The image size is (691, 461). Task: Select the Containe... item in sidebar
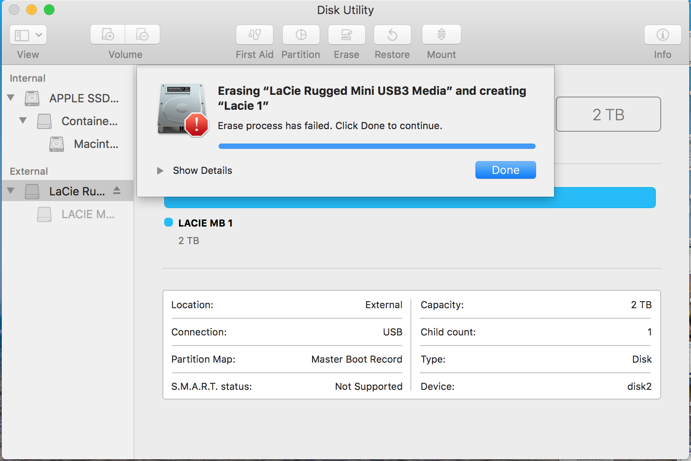pos(67,121)
